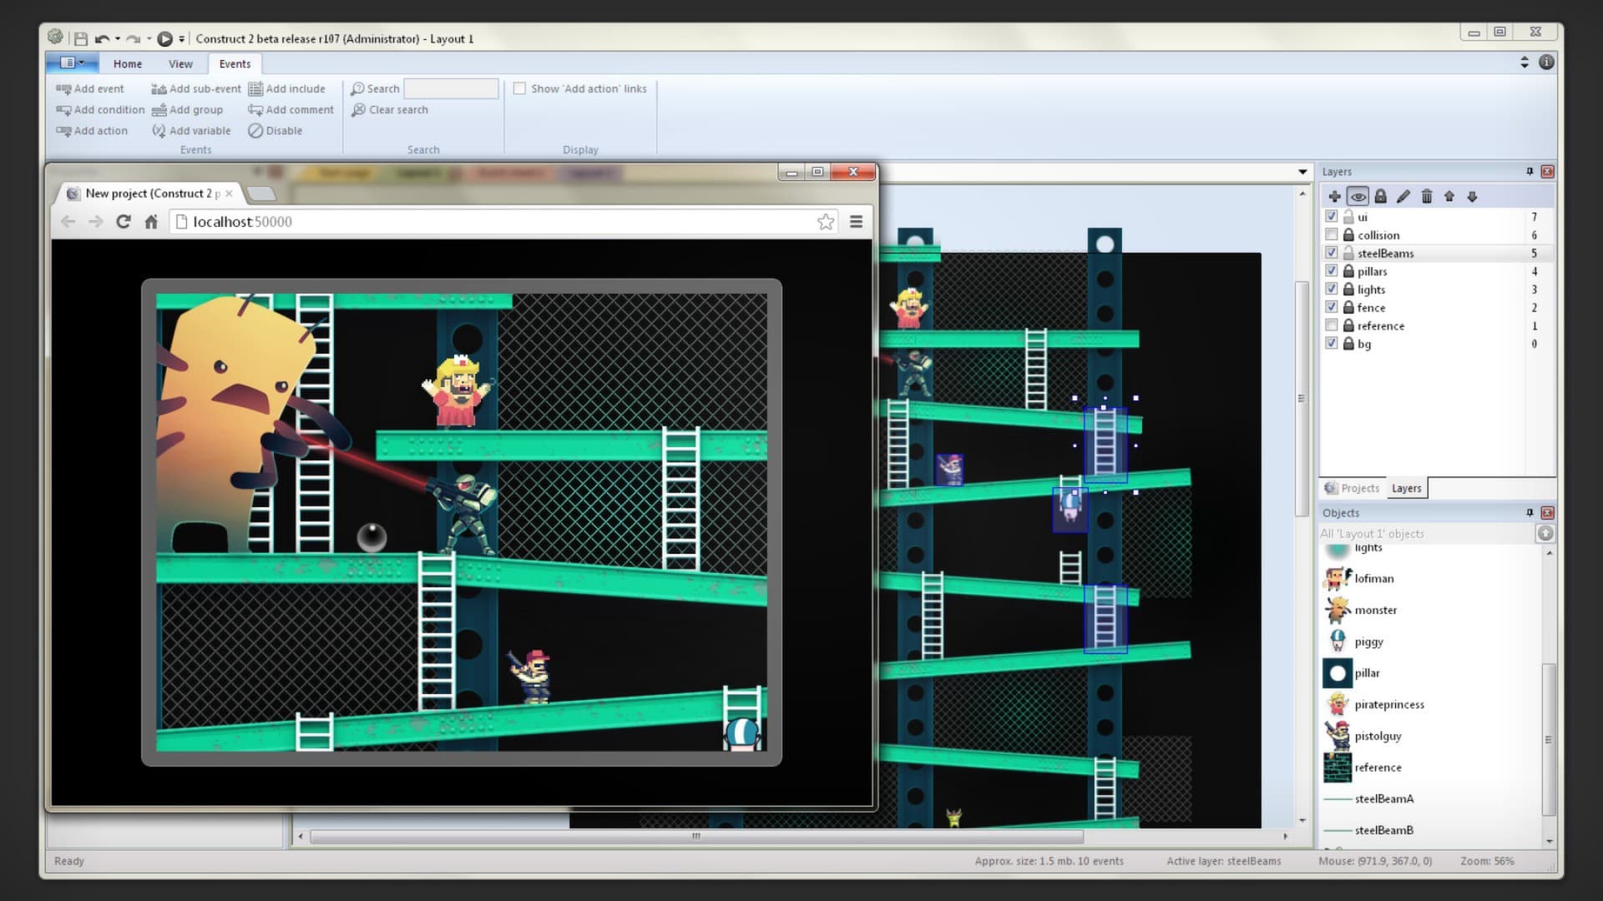Check Show 'Add action' links

(519, 88)
